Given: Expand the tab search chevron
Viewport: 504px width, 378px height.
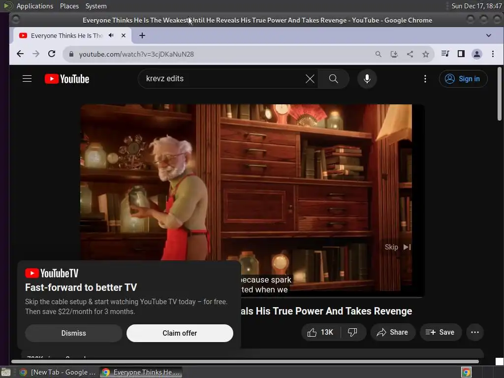Looking at the screenshot, I should [x=489, y=35].
